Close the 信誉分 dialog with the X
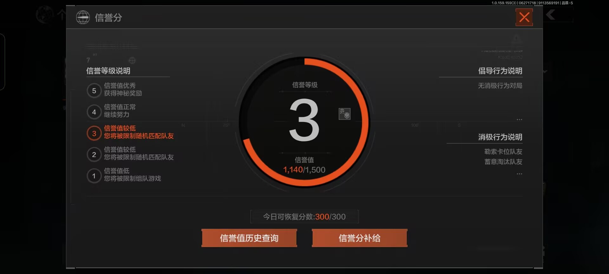Screen dimensions: 609x274 [524, 17]
